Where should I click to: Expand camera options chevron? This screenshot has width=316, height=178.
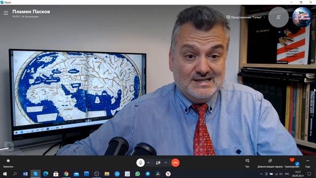click(166, 163)
